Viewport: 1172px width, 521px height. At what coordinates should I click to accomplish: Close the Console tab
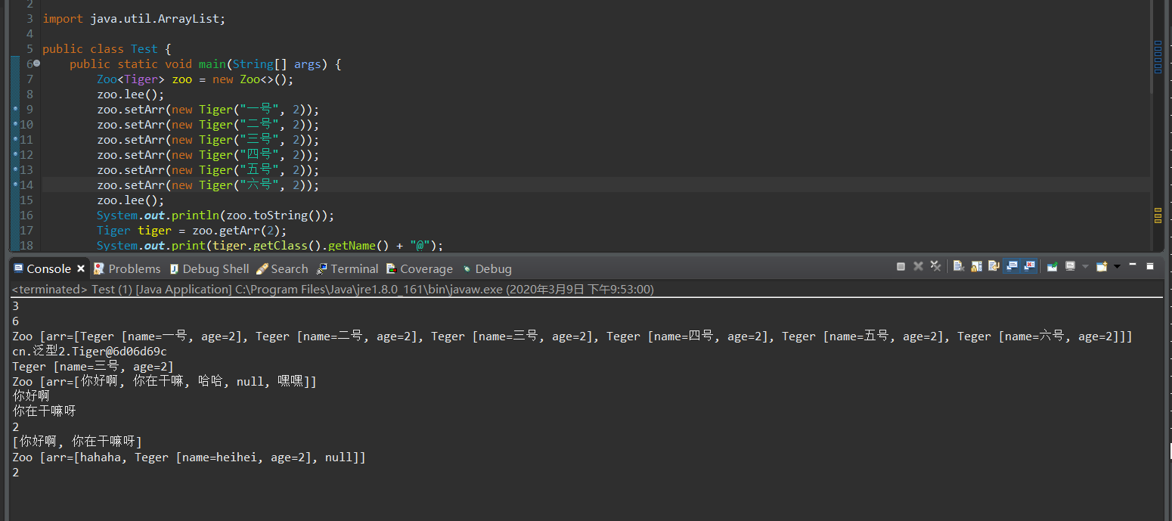click(81, 268)
